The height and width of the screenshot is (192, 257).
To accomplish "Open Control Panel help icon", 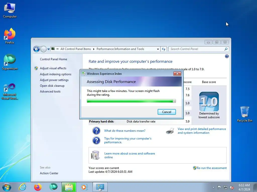I will pos(227,56).
